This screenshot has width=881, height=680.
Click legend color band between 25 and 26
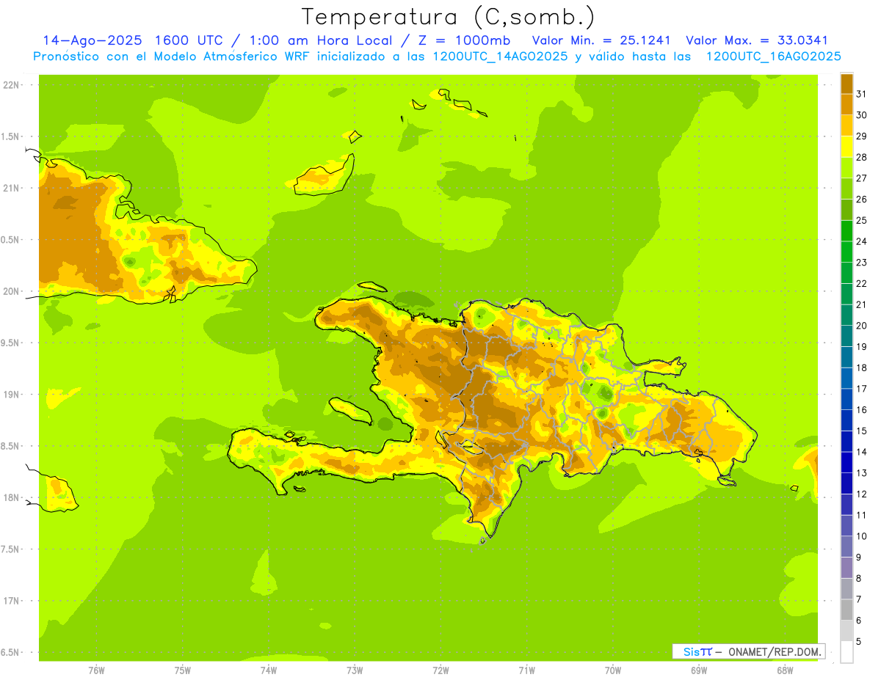[846, 210]
